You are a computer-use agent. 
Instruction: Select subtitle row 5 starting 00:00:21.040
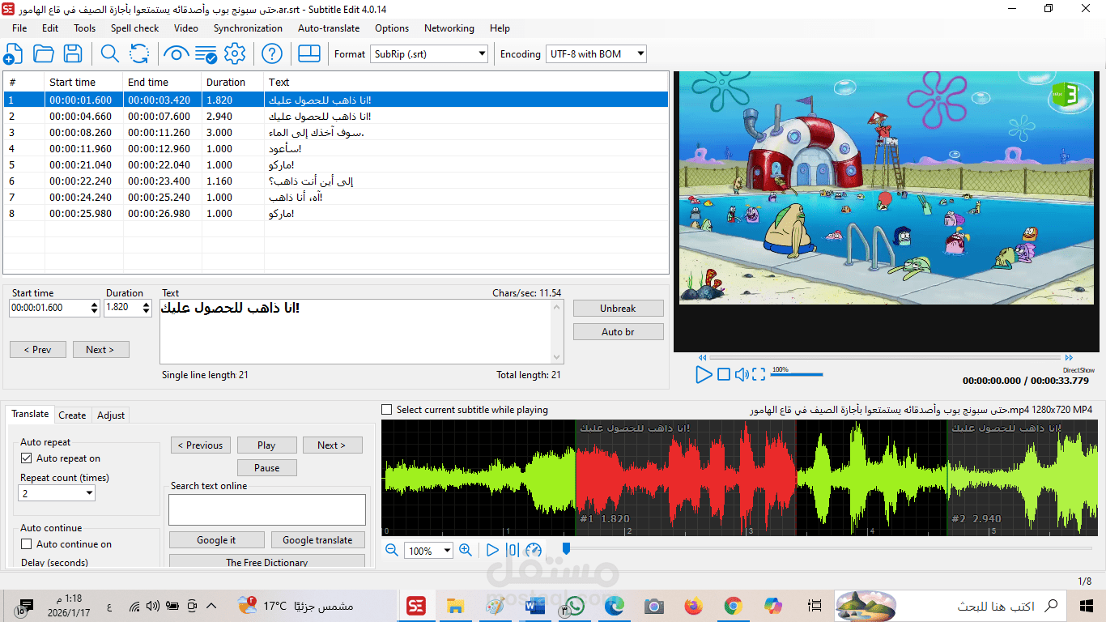(335, 164)
